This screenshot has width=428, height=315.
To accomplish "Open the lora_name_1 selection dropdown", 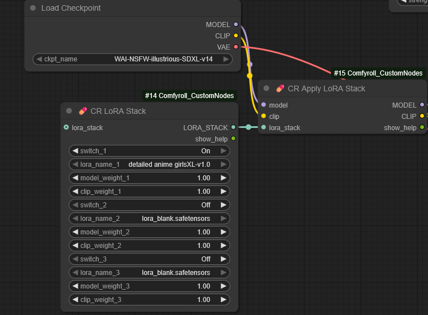I will pyautogui.click(x=150, y=165).
